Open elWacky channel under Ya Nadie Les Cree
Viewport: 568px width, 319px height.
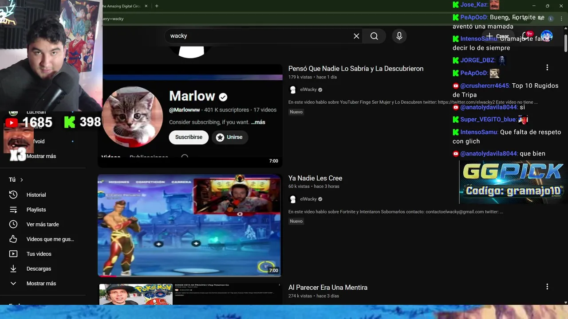click(308, 199)
